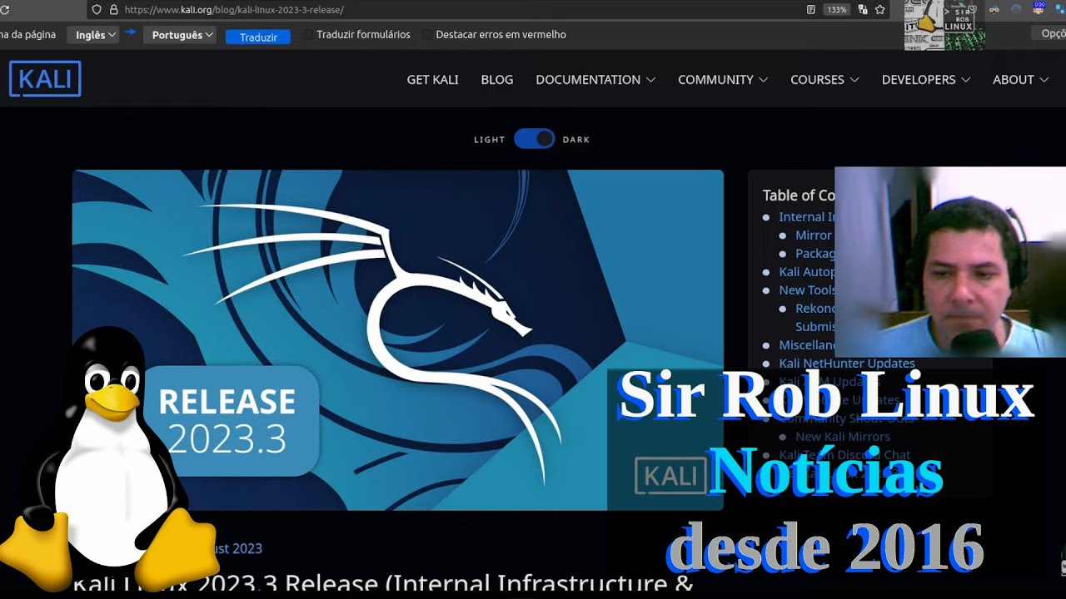The height and width of the screenshot is (599, 1066).
Task: Expand the Community menu
Action: (723, 80)
